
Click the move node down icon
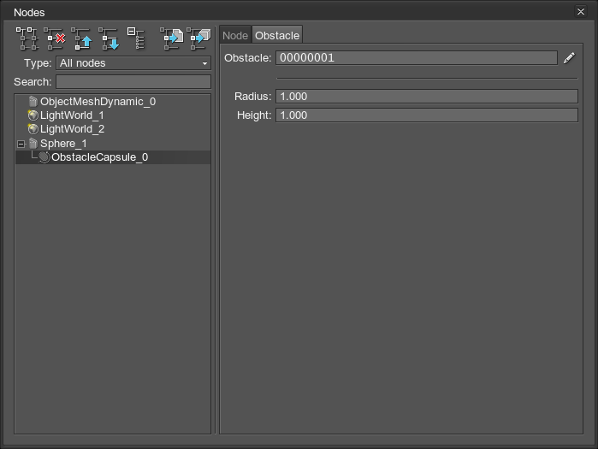(109, 38)
